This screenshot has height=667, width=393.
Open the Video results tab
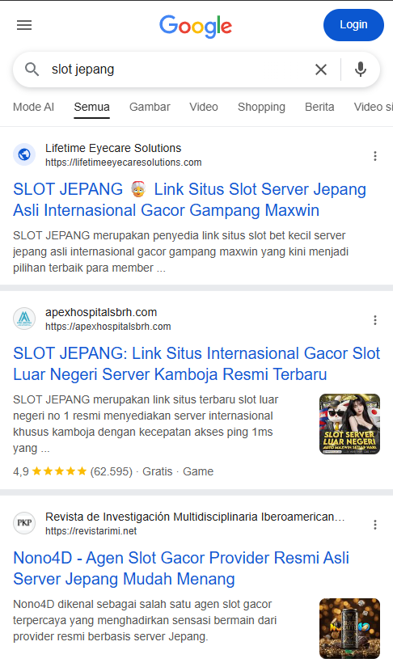[x=204, y=107]
